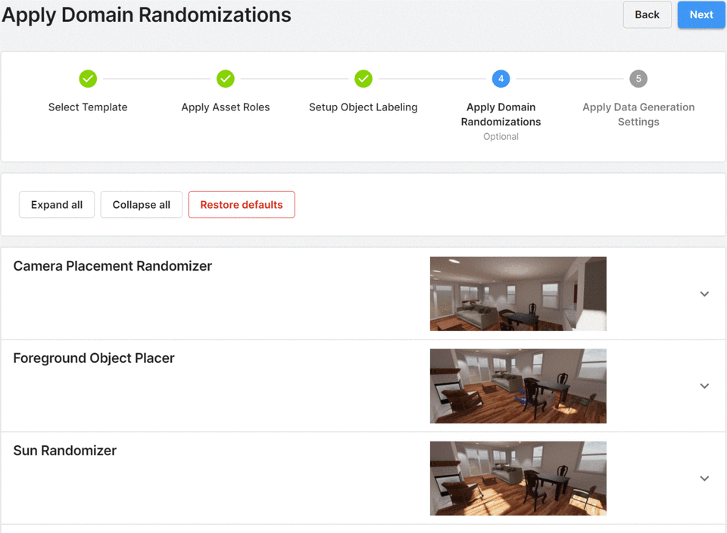The width and height of the screenshot is (727, 533).
Task: Click the Expand all button
Action: [x=57, y=205]
